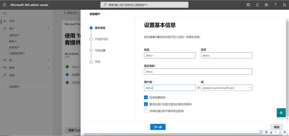The image size is (289, 136).
Task: Enable 完成时通过电子邮件发送密码 checkbox
Action: (x=146, y=111)
